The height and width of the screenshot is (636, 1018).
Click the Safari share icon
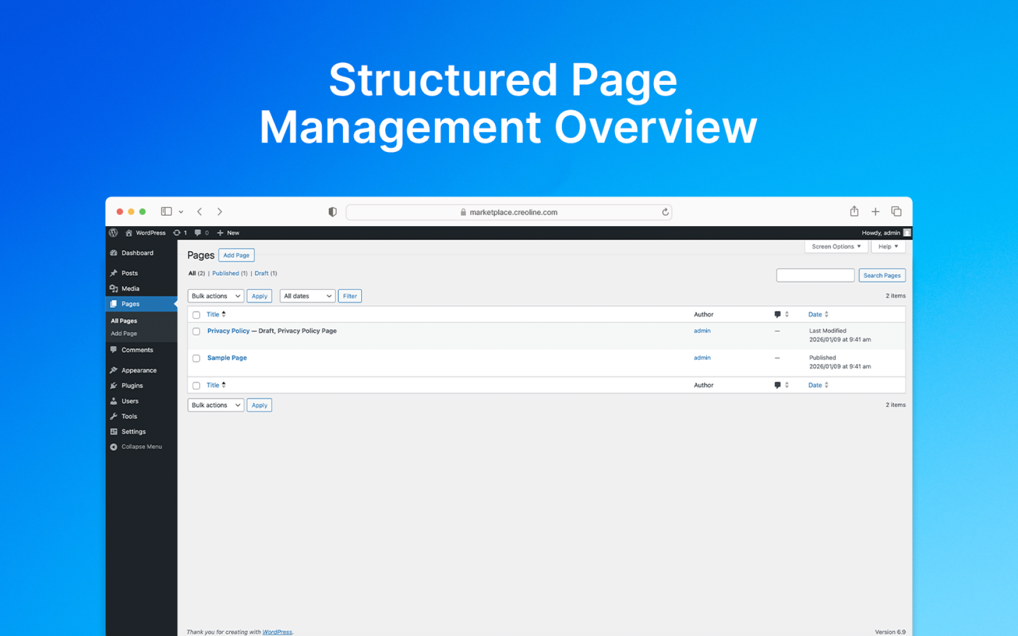point(854,211)
